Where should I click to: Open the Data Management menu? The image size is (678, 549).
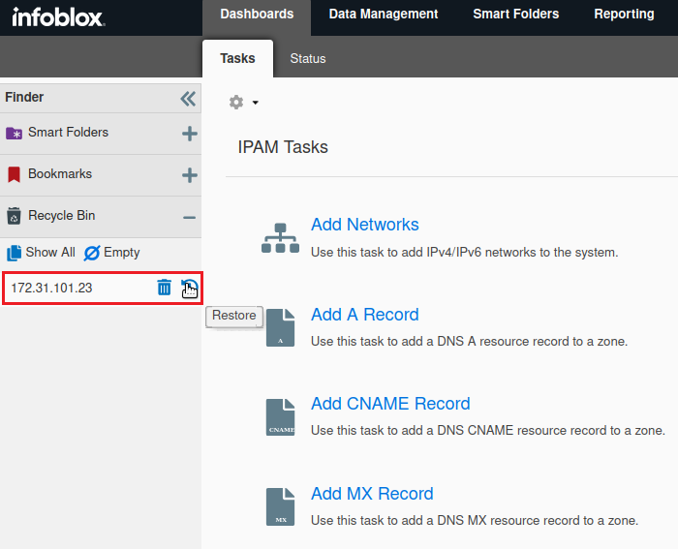coord(383,15)
